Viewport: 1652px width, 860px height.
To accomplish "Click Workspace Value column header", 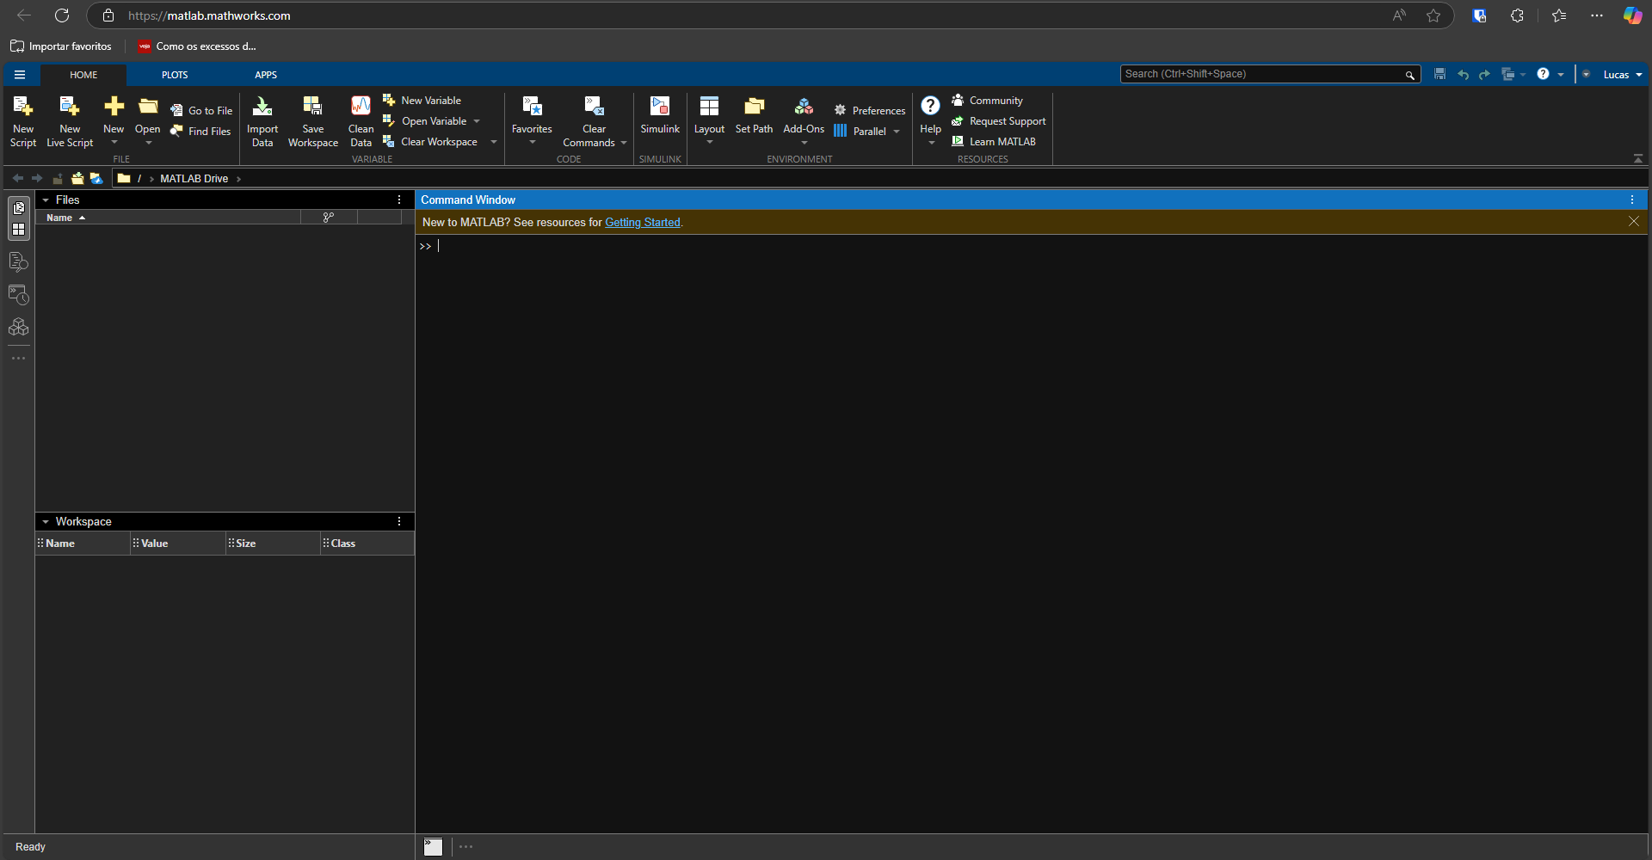I will click(x=178, y=544).
